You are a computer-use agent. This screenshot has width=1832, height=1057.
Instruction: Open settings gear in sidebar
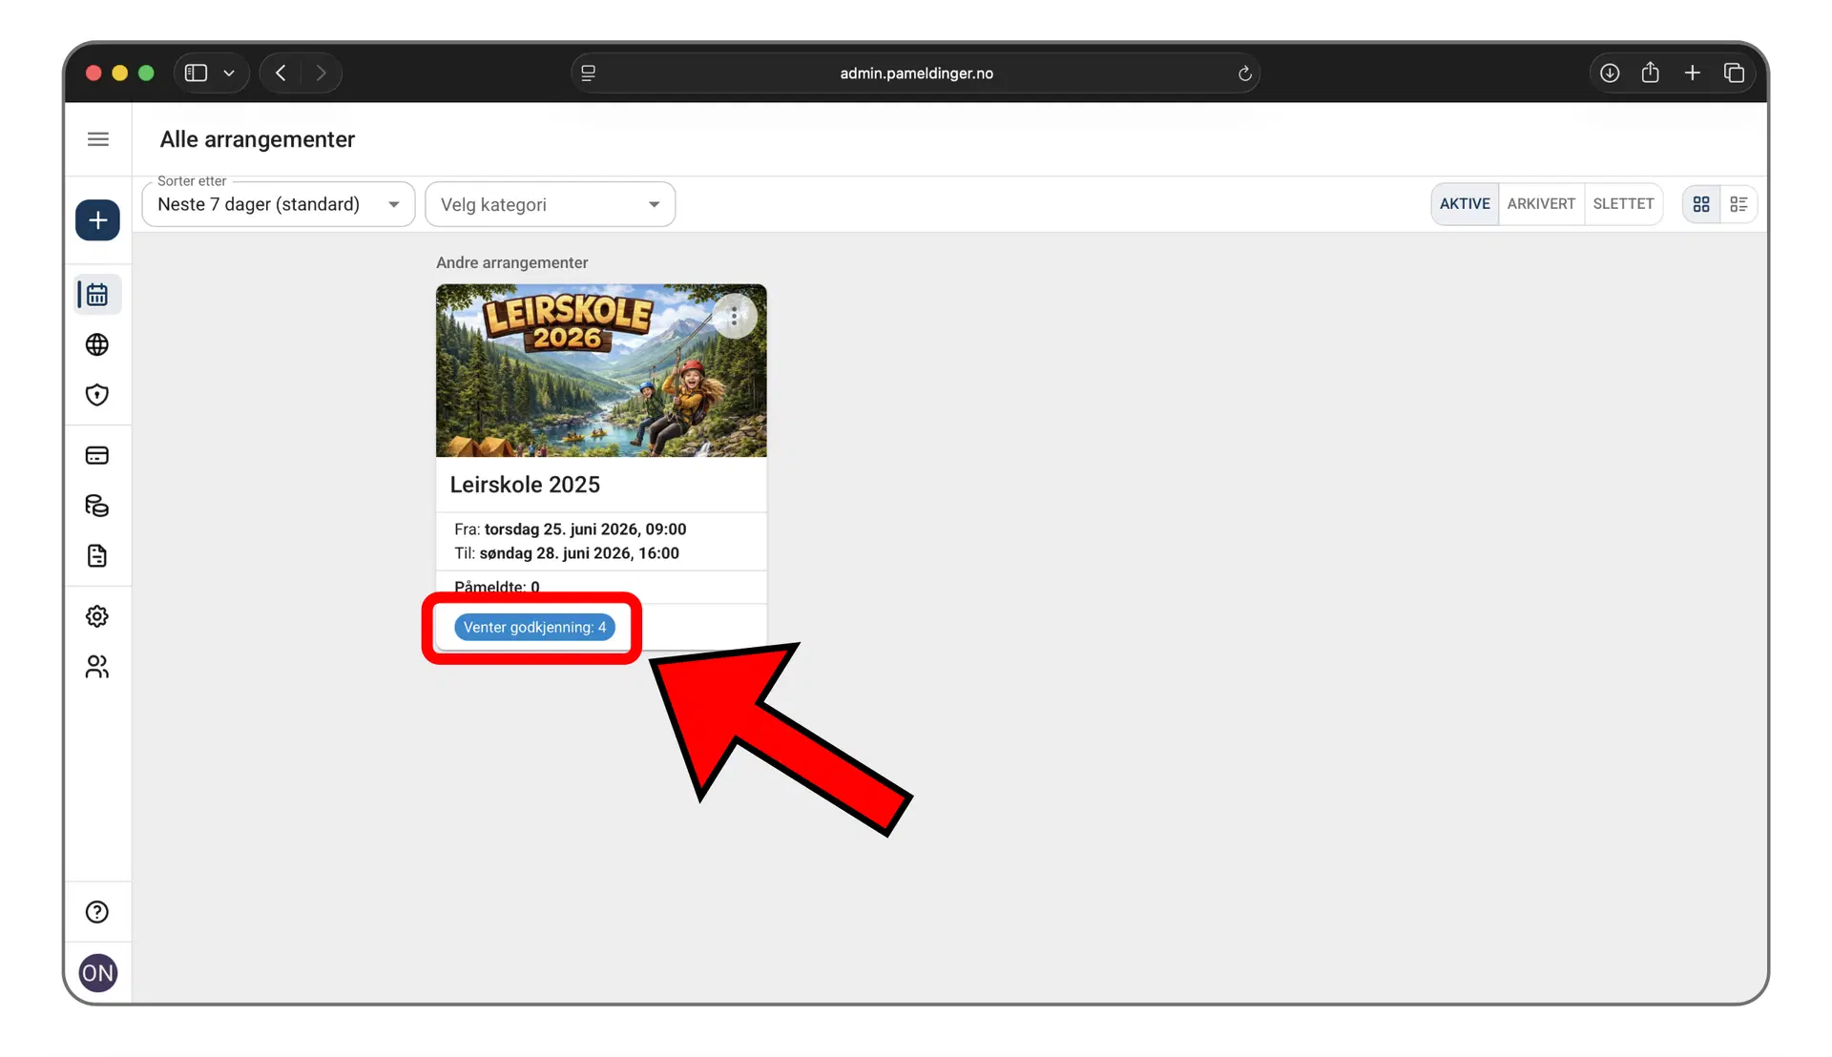97,616
